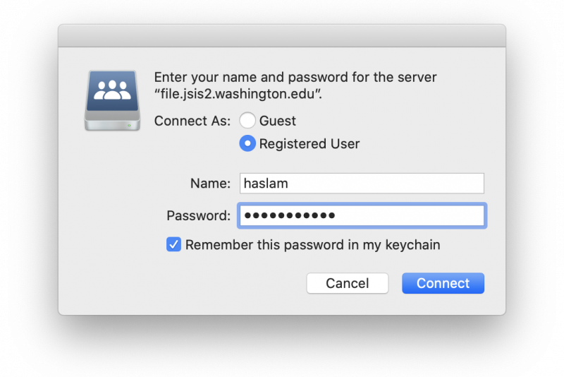Viewport: 564px width, 377px height.
Task: Click the server address file.jsis2.washington.edu text
Action: click(x=238, y=94)
